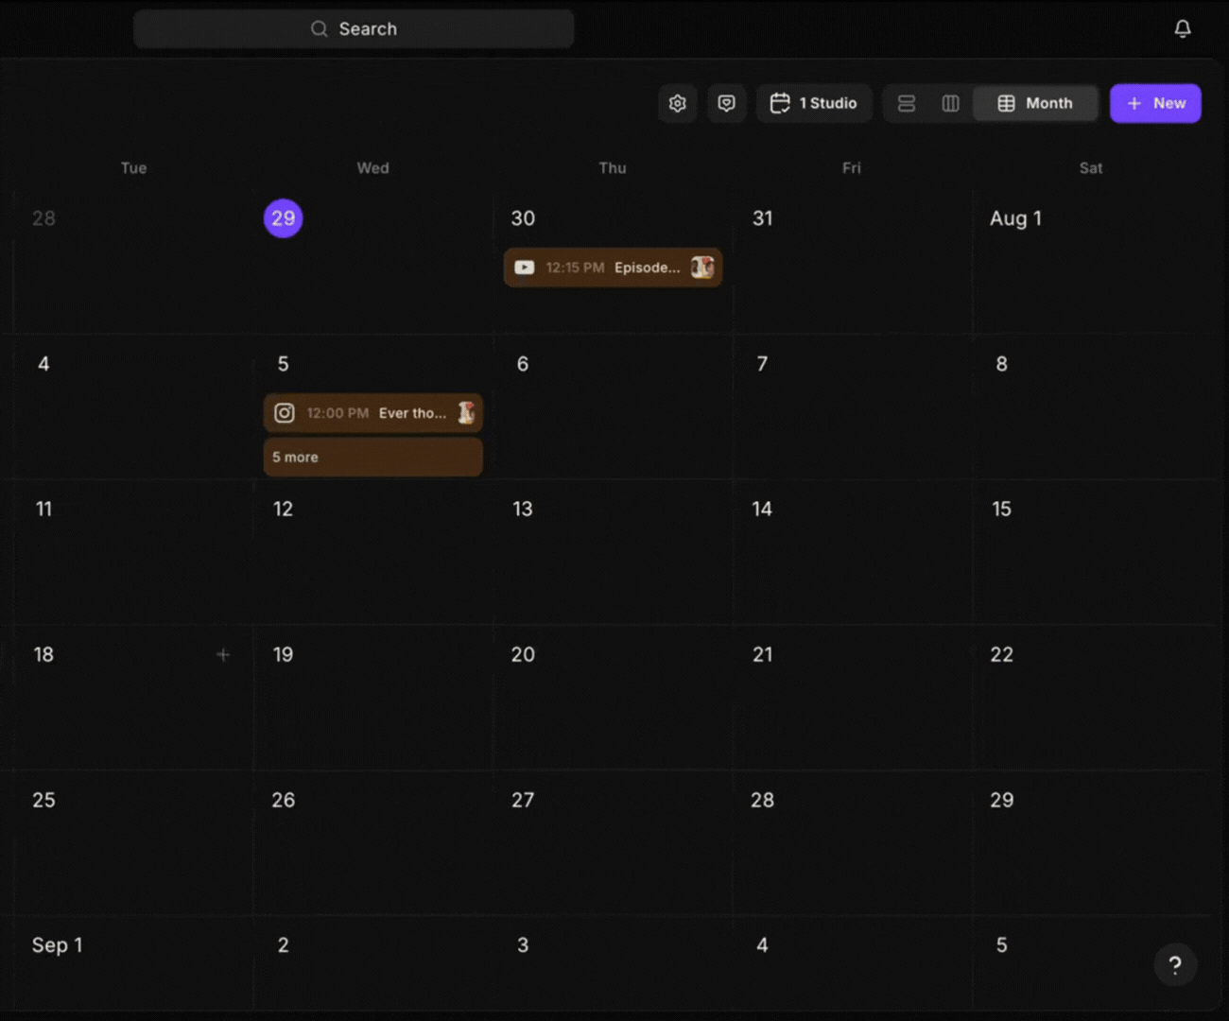This screenshot has width=1229, height=1021.
Task: Click the Sat column header
Action: point(1091,167)
